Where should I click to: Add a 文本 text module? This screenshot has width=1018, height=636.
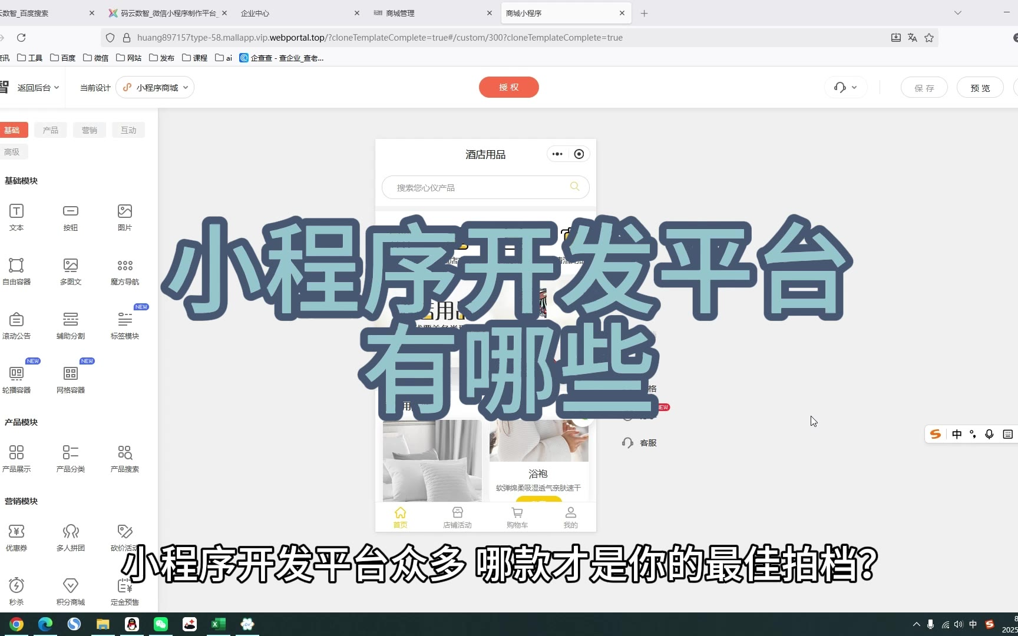pos(16,217)
